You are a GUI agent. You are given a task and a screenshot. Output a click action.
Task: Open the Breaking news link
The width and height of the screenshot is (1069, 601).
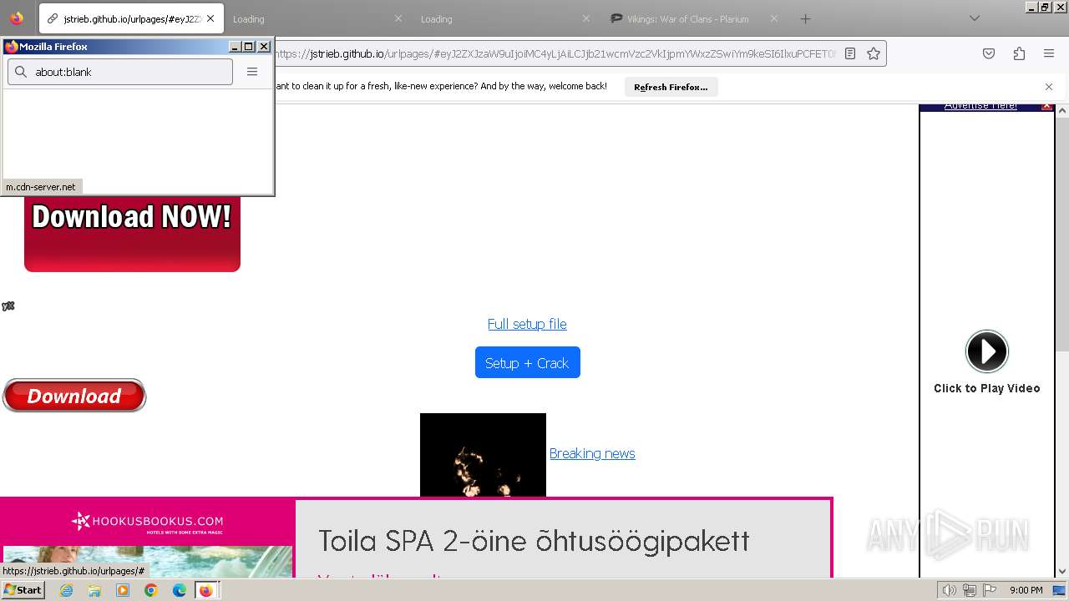pos(592,453)
